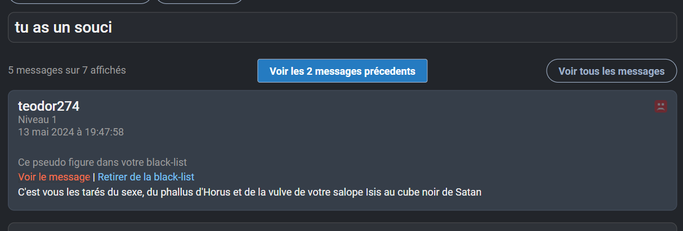Remove teodor274 using Retirer de la black-list
Viewport: 683px width, 231px height.
point(146,177)
